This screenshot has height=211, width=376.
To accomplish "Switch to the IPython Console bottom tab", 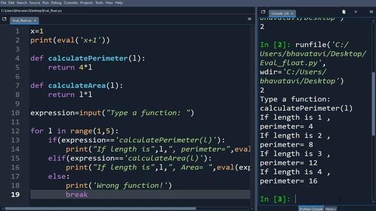I will pyautogui.click(x=311, y=209).
